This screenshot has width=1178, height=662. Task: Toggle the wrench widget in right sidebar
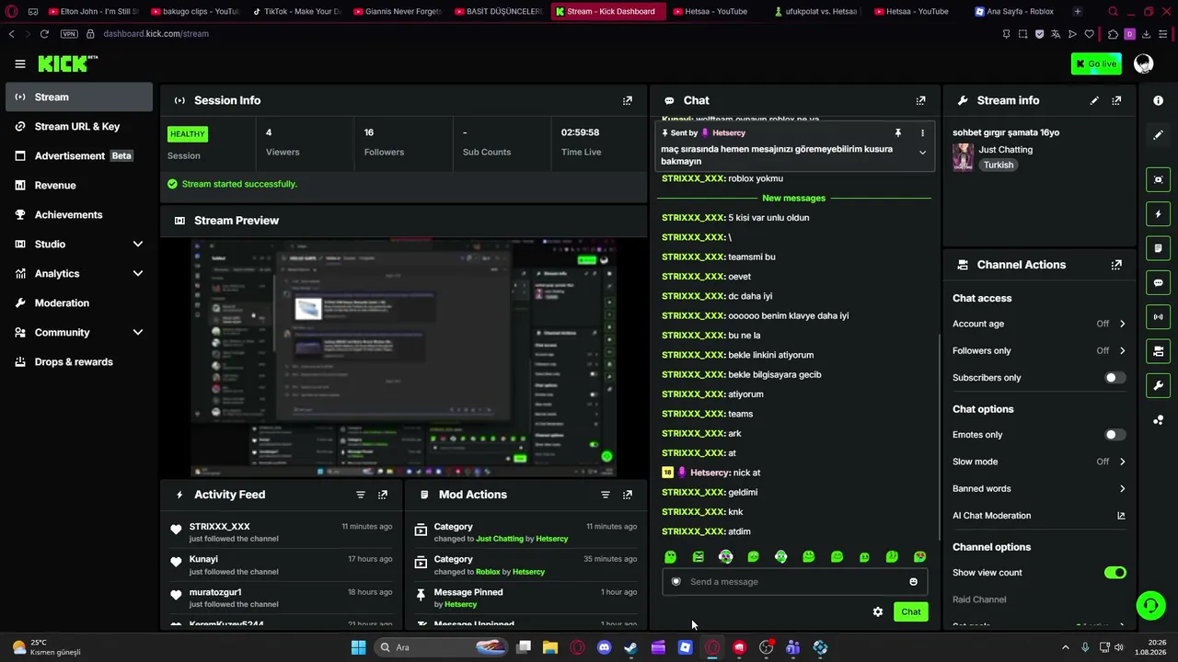(1159, 385)
